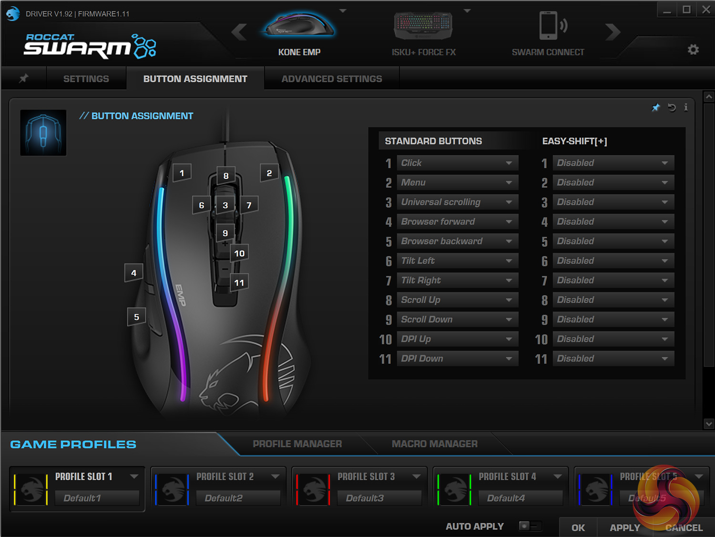Click the Profile Slot 2 ROCCAT icon

(x=172, y=489)
